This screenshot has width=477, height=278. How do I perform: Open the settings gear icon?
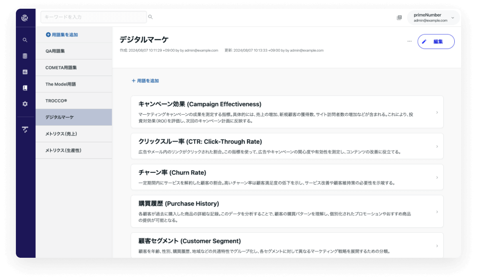25,104
